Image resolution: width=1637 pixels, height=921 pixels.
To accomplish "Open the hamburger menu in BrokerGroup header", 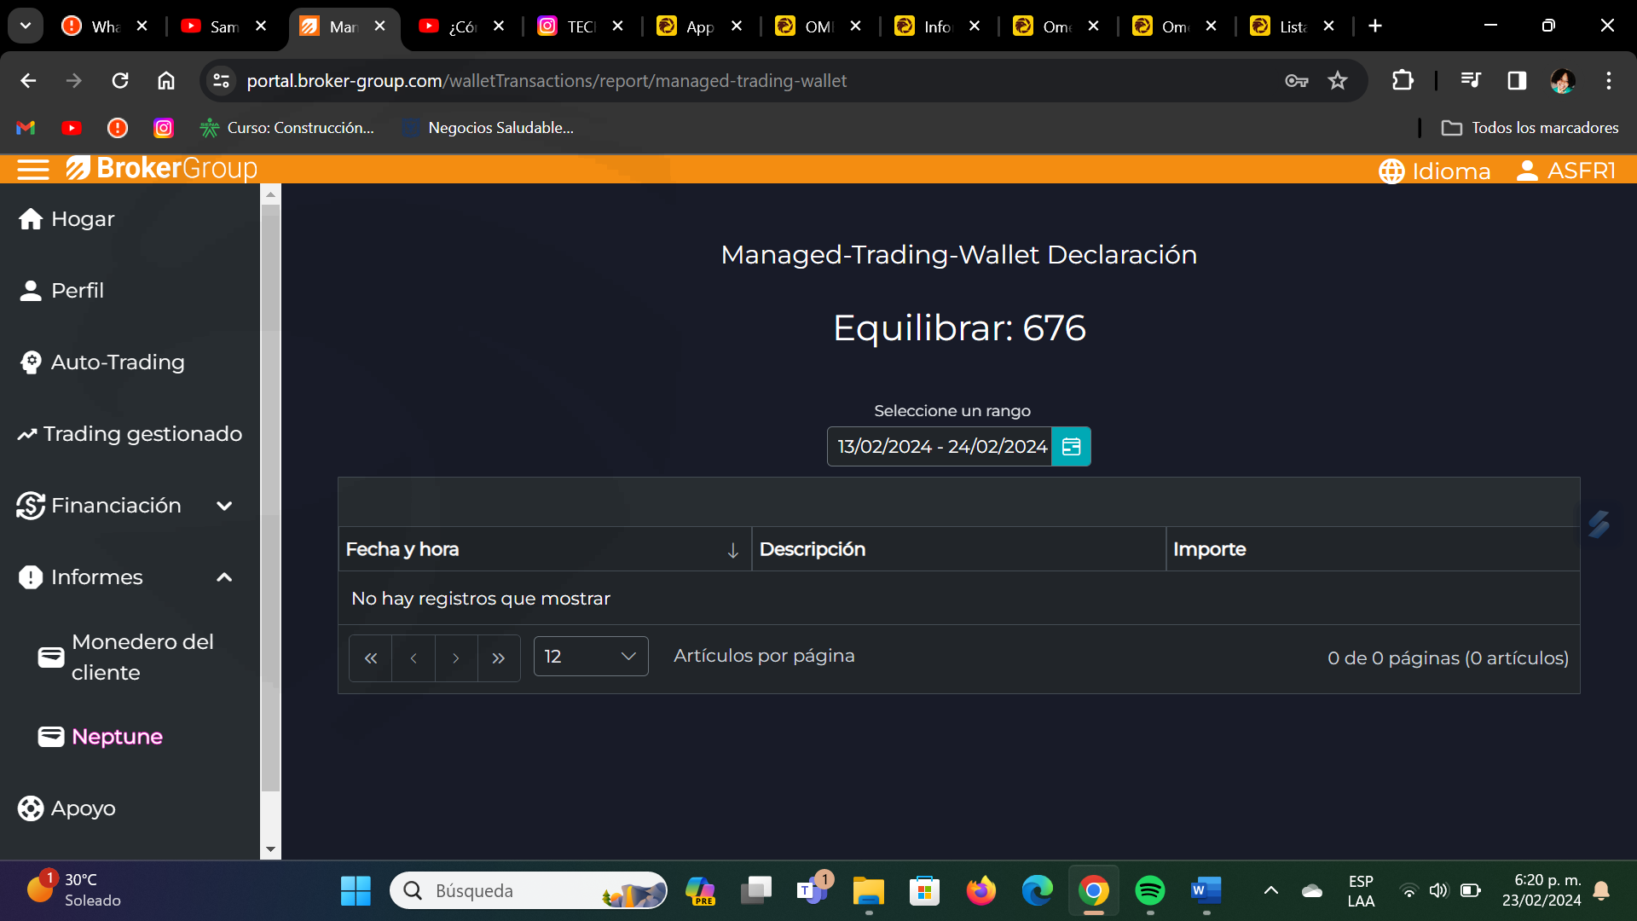I will (x=32, y=170).
